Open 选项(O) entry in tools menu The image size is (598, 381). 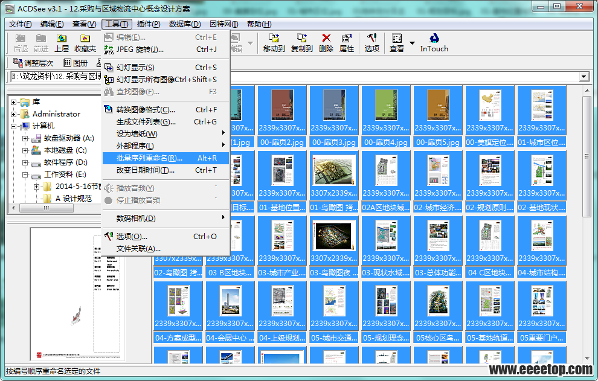[x=166, y=237]
